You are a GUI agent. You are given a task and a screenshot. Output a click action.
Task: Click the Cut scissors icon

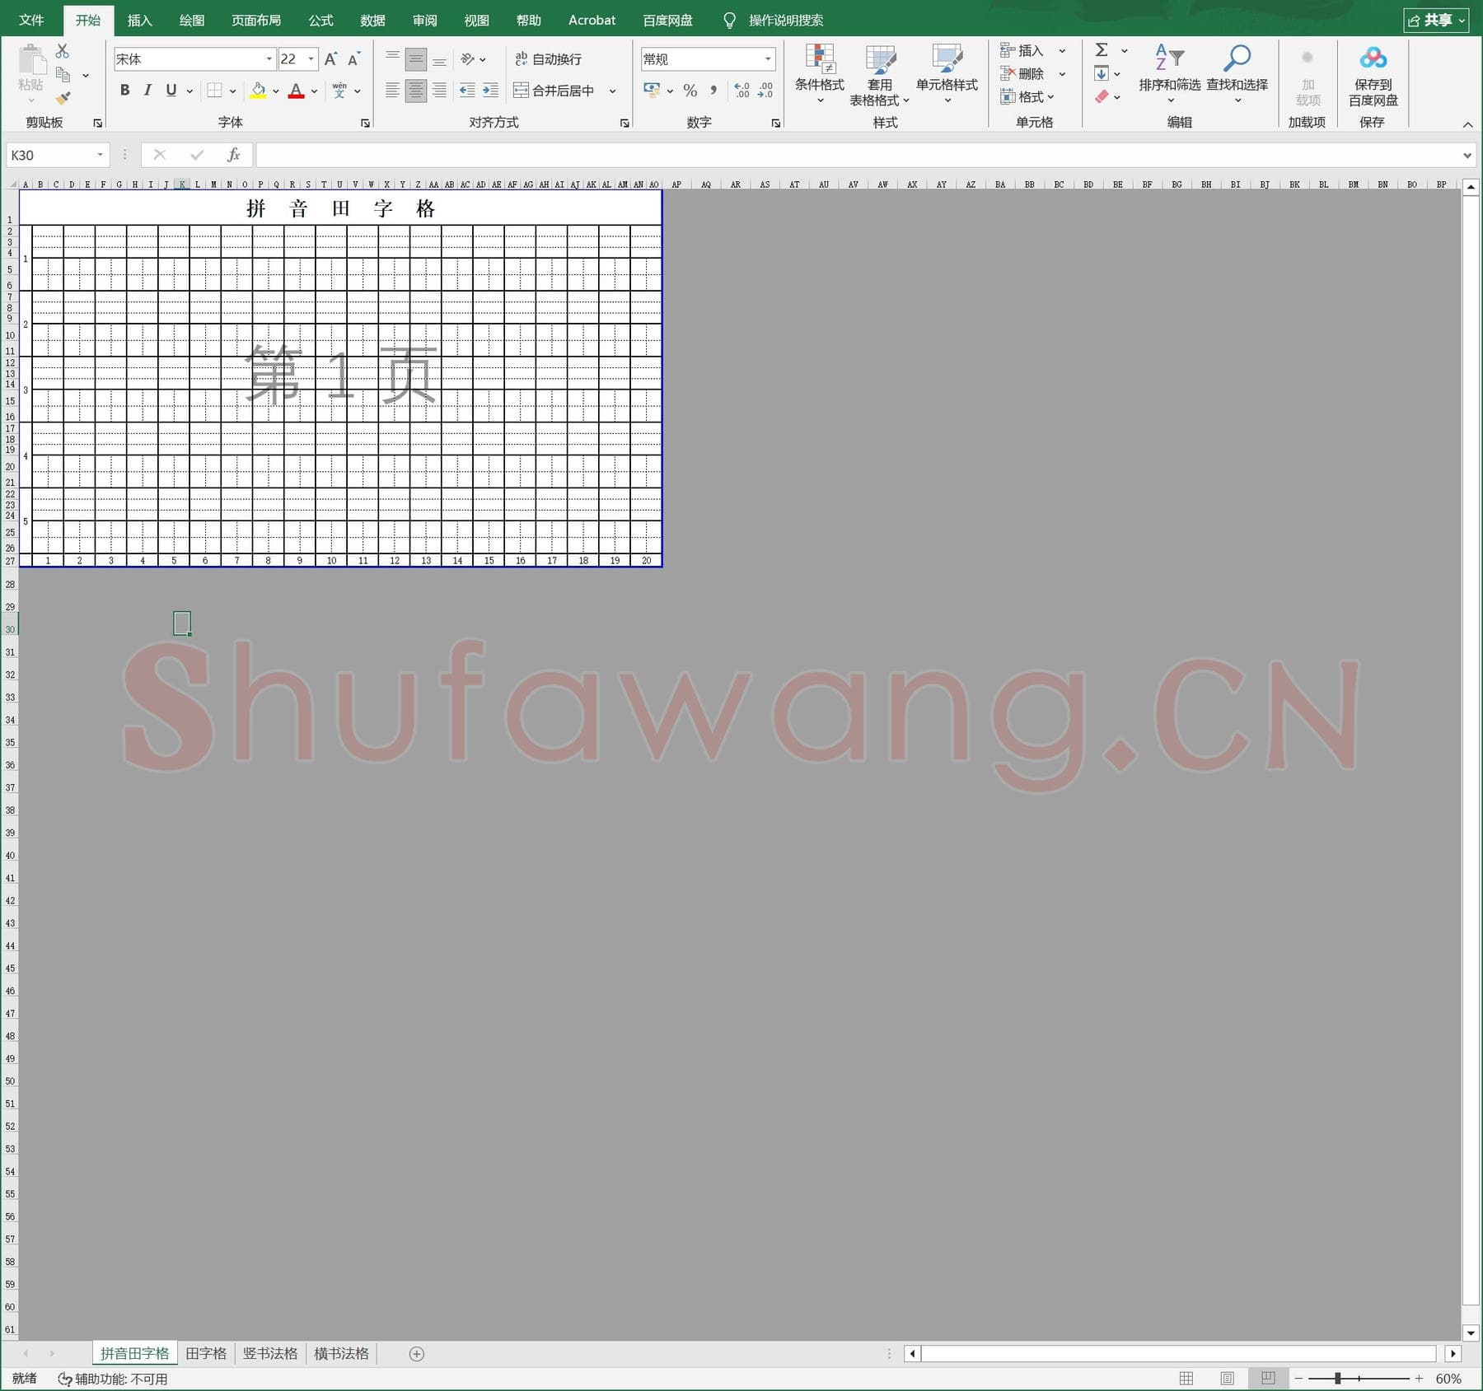click(63, 51)
